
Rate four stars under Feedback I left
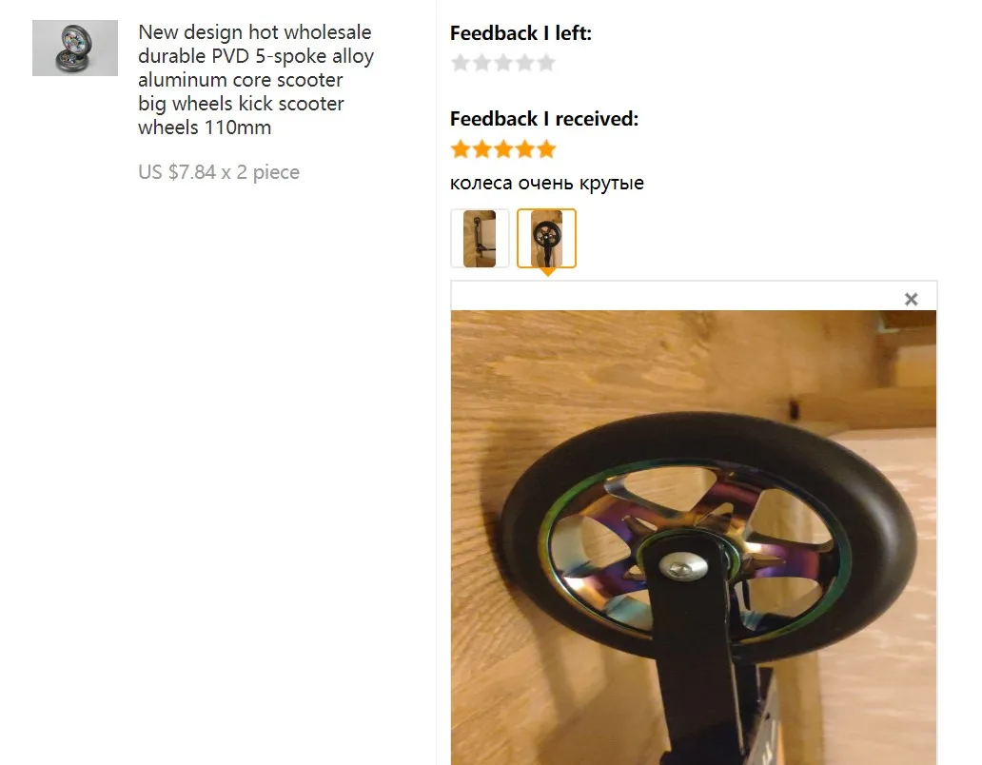tap(525, 63)
